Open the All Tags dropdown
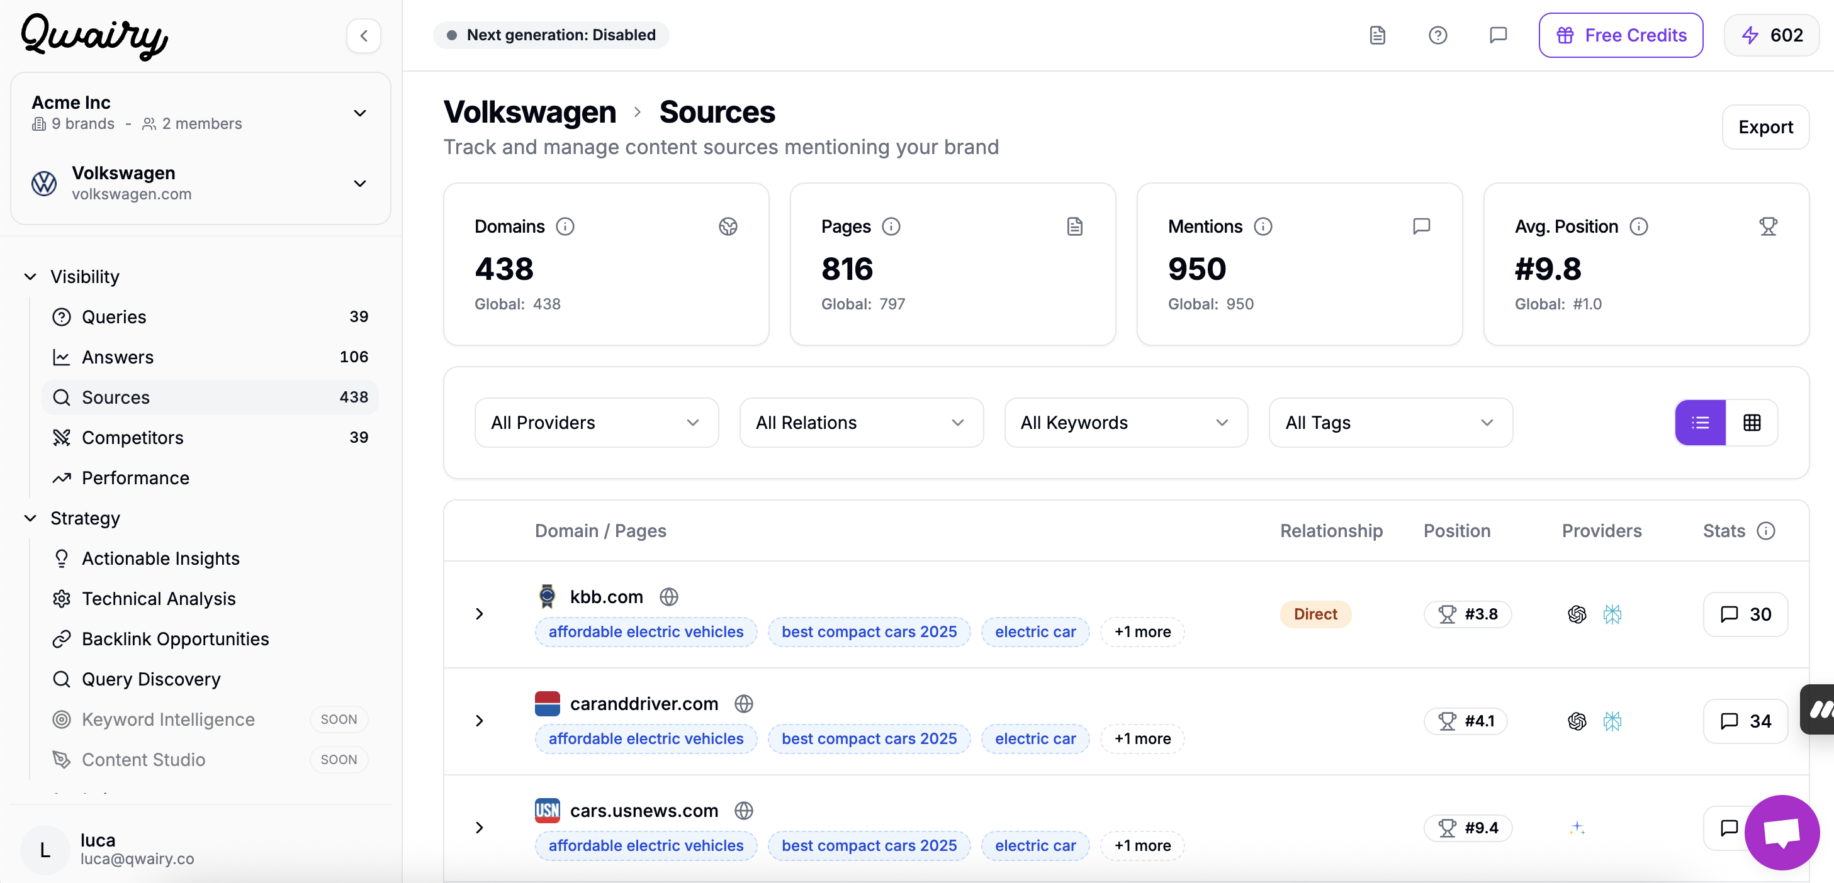 tap(1391, 423)
